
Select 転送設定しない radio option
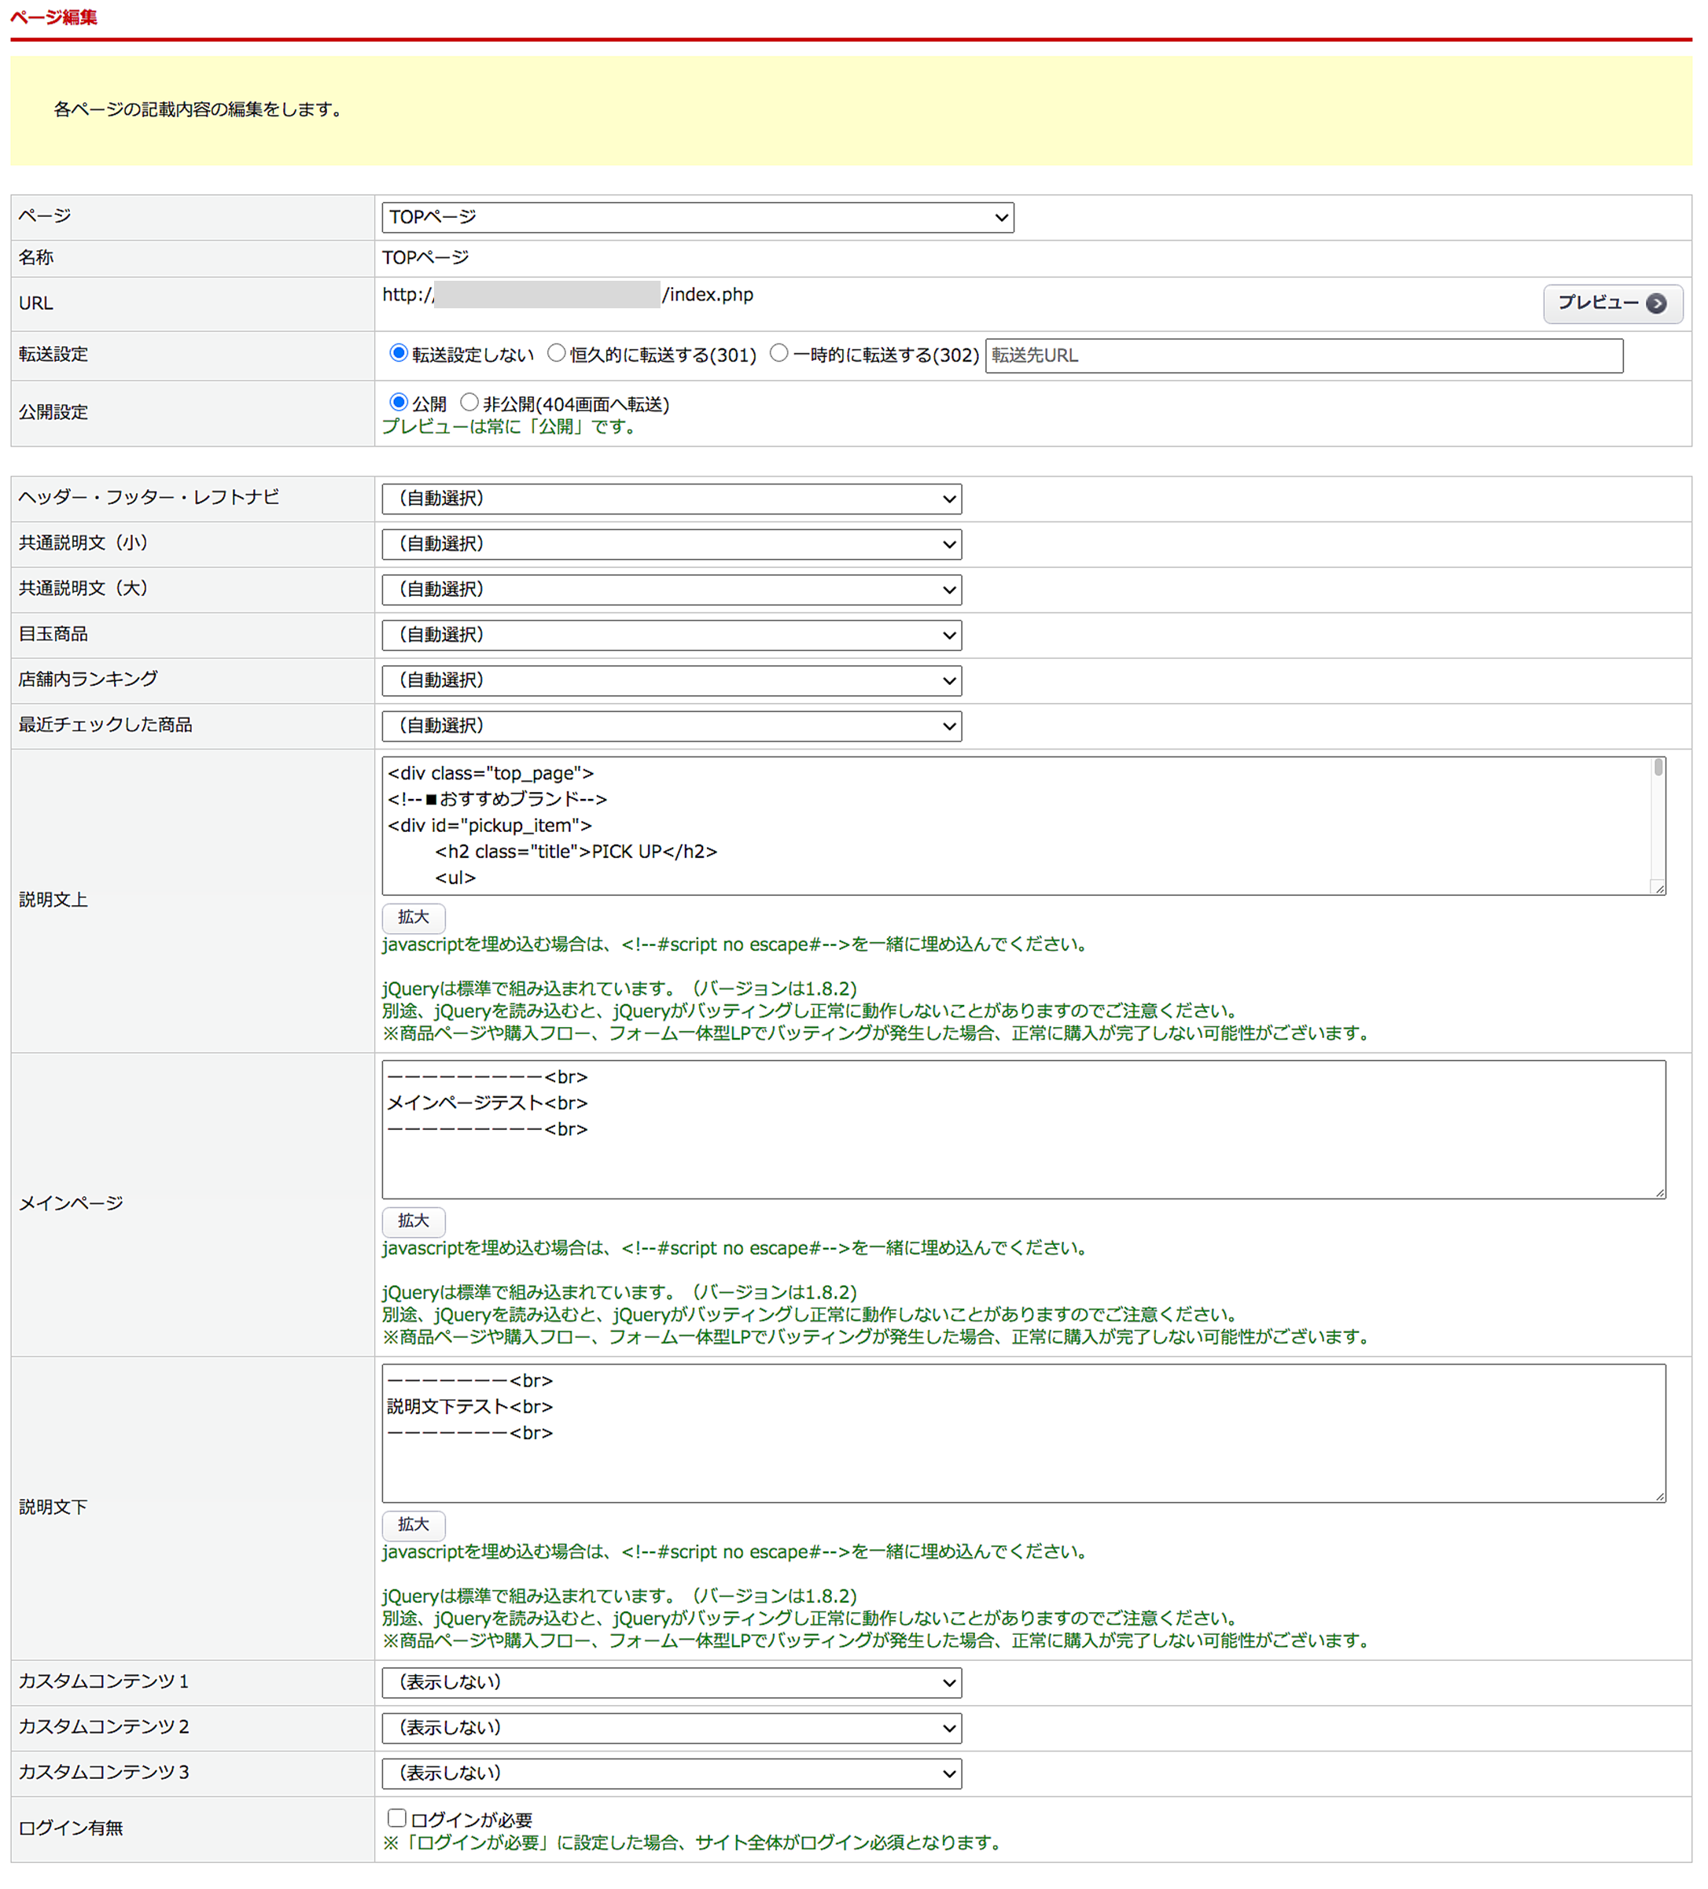[x=398, y=353]
